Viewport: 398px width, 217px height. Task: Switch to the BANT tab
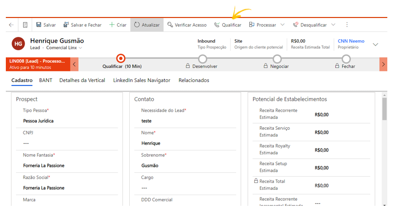[46, 80]
